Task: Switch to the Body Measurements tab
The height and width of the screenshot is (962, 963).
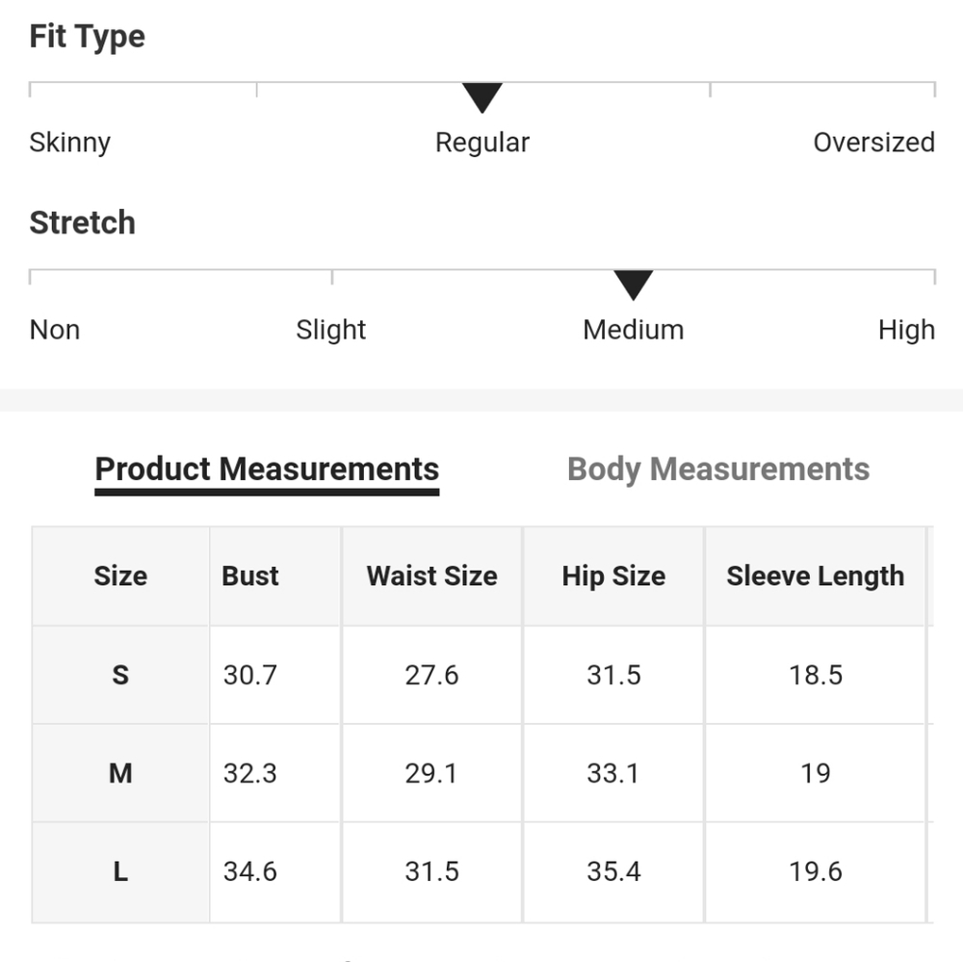Action: click(718, 469)
